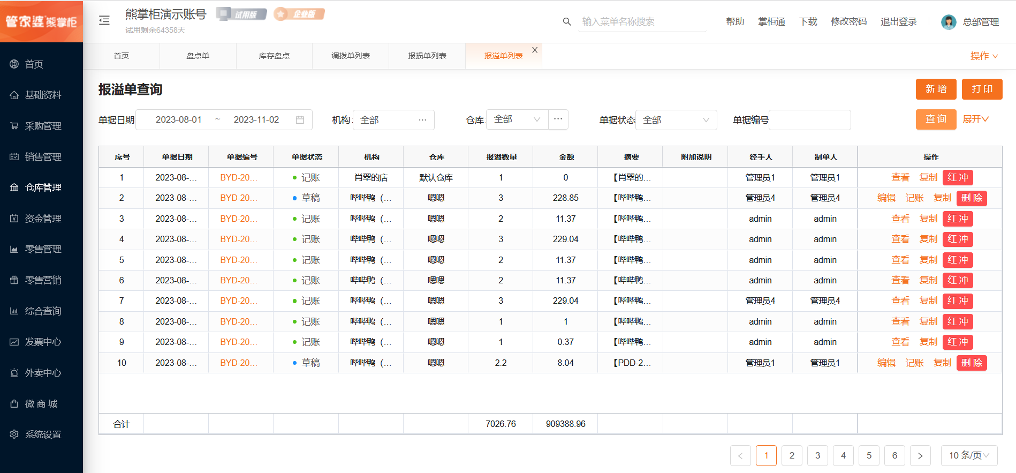Click the 新增 button
1016x473 pixels.
(936, 89)
